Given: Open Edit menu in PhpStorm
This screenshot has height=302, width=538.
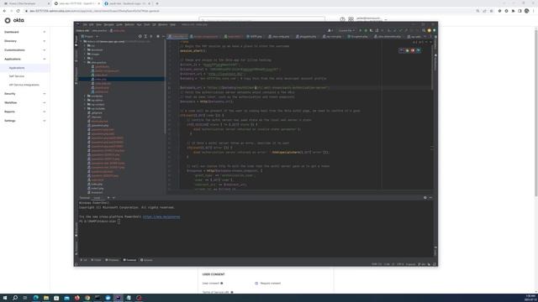Looking at the screenshot, I should (x=92, y=24).
